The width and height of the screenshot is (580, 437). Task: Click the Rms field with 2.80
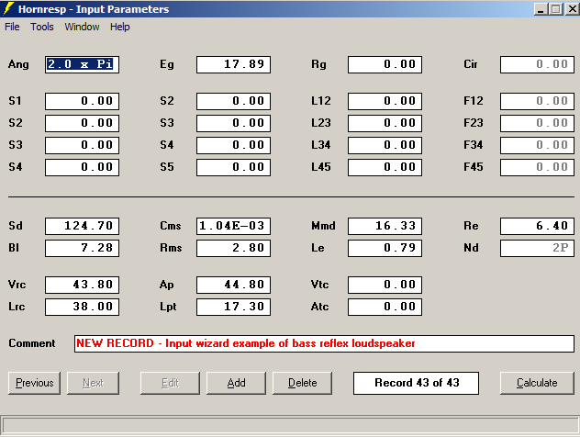click(x=233, y=248)
